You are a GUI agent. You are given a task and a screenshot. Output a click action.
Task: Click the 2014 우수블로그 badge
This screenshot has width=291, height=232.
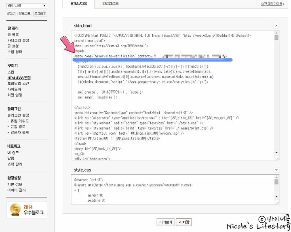click(x=27, y=209)
